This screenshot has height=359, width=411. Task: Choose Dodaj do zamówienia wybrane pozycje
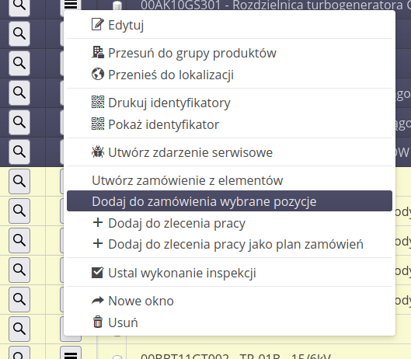(x=229, y=201)
